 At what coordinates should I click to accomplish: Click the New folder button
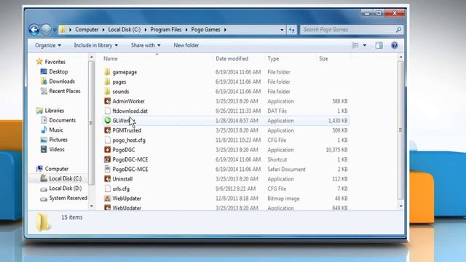click(x=186, y=45)
